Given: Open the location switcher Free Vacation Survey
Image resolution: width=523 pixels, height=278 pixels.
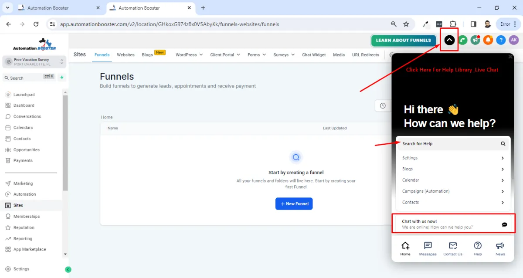Looking at the screenshot, I should (34, 62).
